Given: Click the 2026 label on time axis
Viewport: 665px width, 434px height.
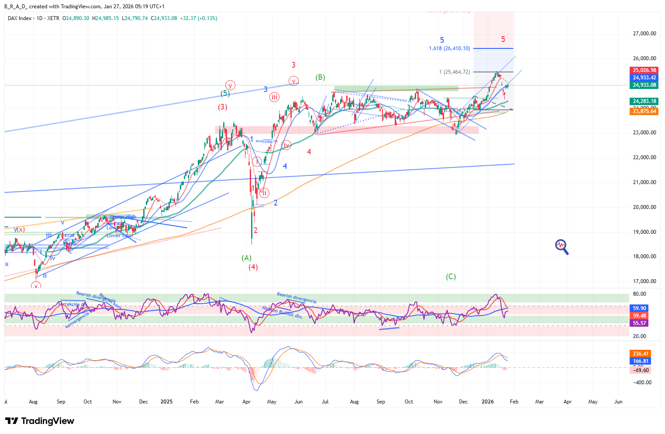Looking at the screenshot, I should (487, 402).
